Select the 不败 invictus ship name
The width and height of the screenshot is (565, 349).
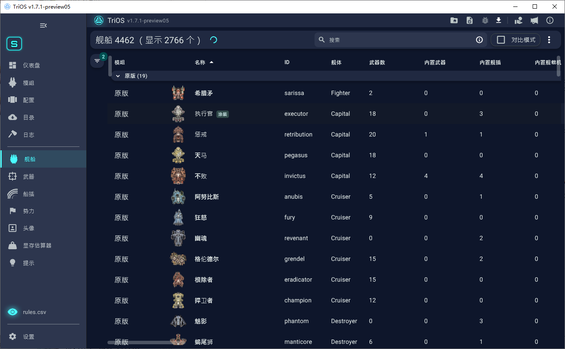pos(201,176)
